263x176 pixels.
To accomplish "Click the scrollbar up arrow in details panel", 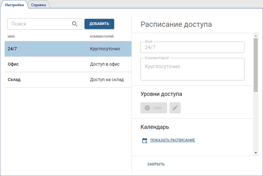I will 256,35.
